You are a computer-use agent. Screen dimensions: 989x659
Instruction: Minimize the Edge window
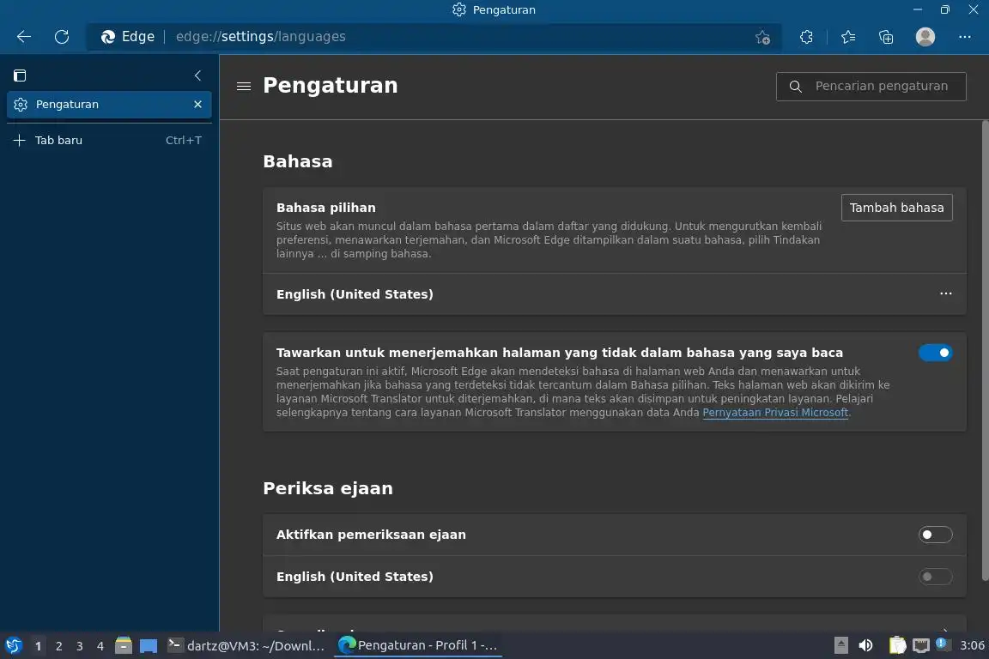(x=917, y=9)
